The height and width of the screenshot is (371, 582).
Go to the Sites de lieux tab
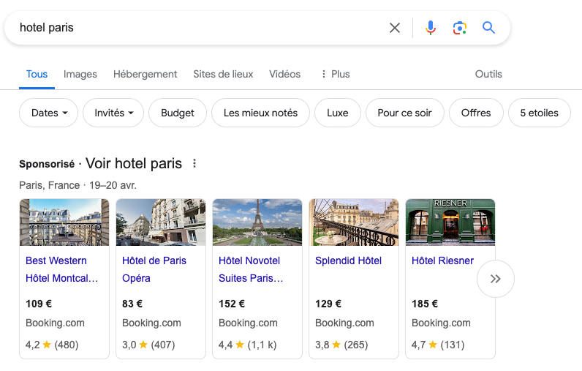coord(223,75)
